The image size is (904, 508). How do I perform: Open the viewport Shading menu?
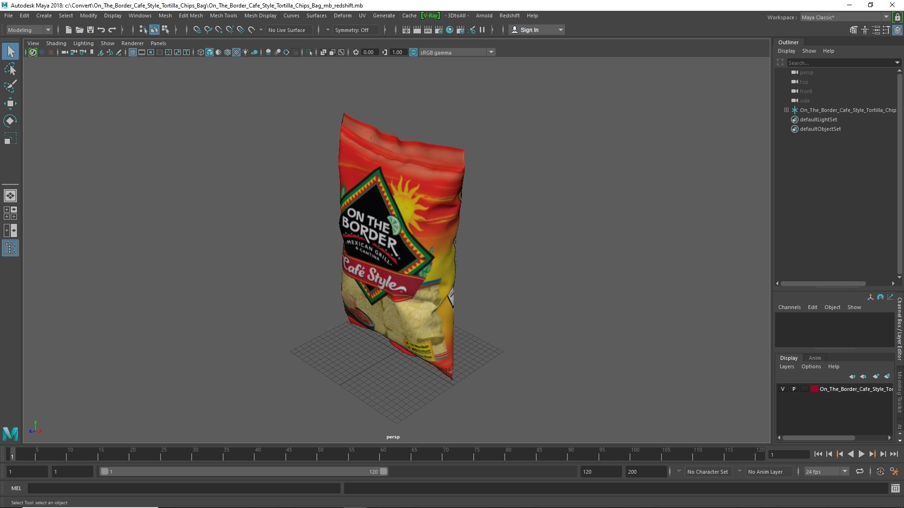56,43
